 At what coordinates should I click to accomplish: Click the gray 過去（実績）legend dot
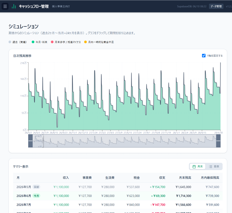10,42
